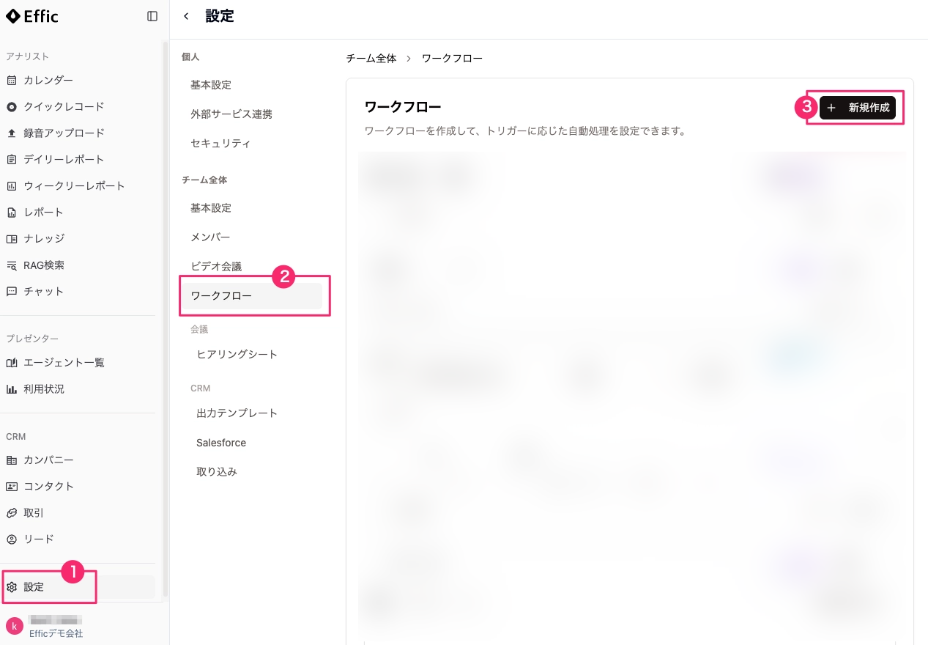Click the deal icon beside 取引
The image size is (928, 645).
12,512
